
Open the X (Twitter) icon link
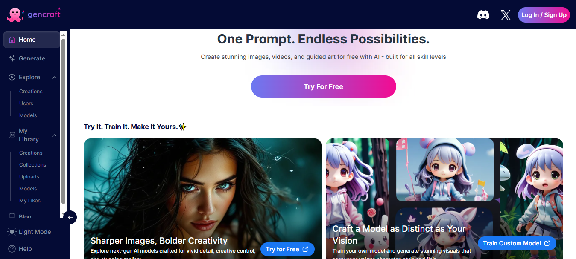[x=506, y=15]
